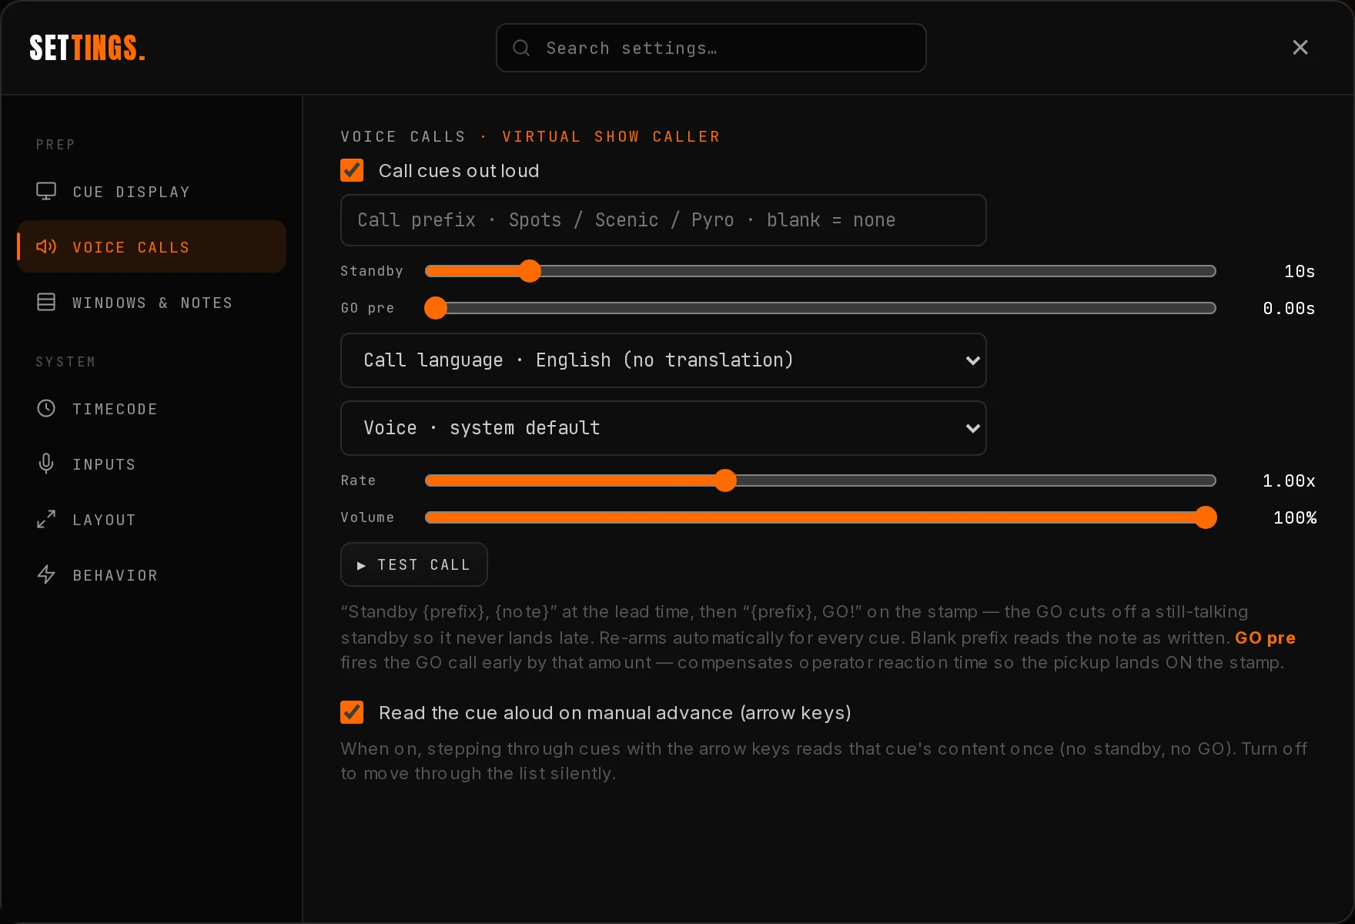Viewport: 1355px width, 924px height.
Task: Open the Voice system default dropdown
Action: coord(664,428)
